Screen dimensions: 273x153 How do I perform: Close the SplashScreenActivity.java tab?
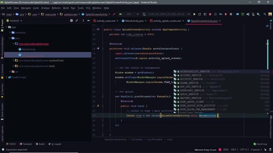[220, 21]
